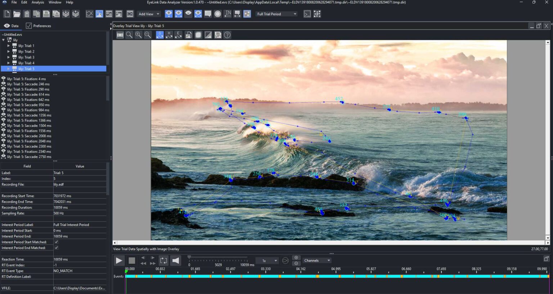The width and height of the screenshot is (553, 294).
Task: Click zoom out magnifier in trial view toolbar
Action: point(148,35)
